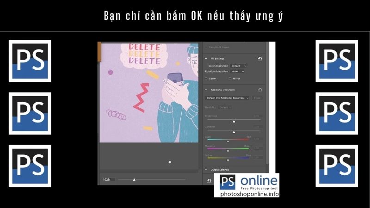Image resolution: width=370 pixels, height=208 pixels.
Task: Open the Default (No Additional Document) dropdown
Action: pos(227,98)
